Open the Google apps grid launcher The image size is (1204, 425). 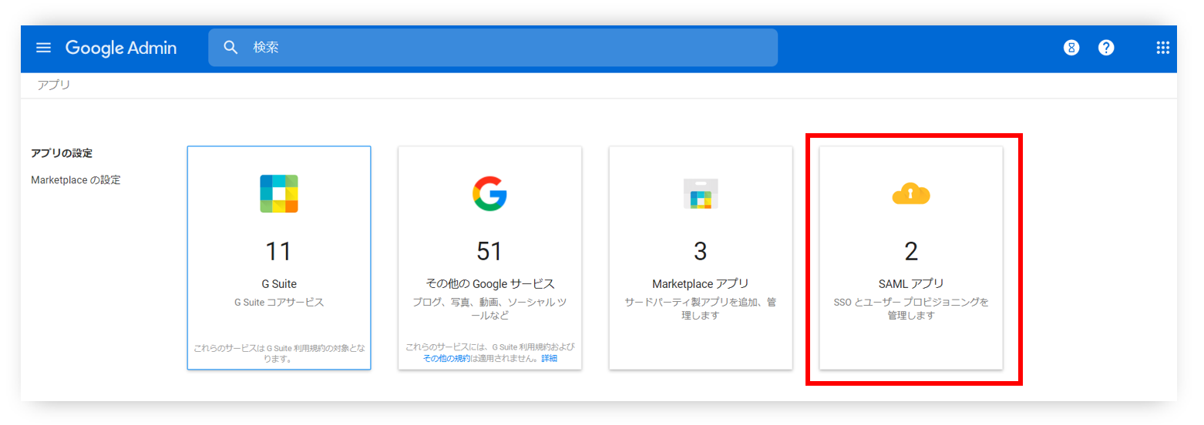click(1162, 48)
